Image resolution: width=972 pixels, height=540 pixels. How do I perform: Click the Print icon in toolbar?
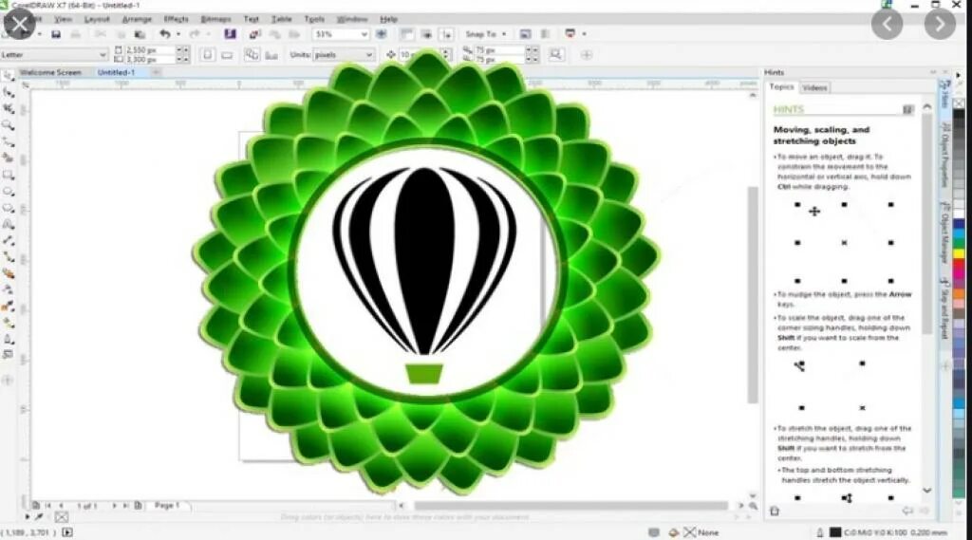pyautogui.click(x=76, y=34)
